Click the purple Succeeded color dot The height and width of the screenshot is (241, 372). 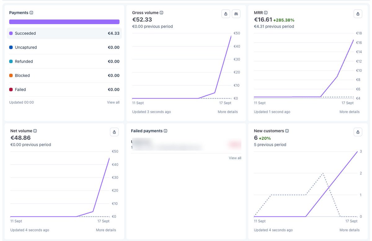(x=11, y=33)
